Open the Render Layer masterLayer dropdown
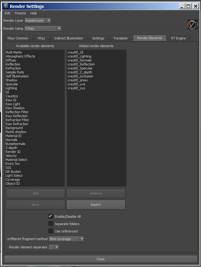201x267 pixels. tap(38, 20)
